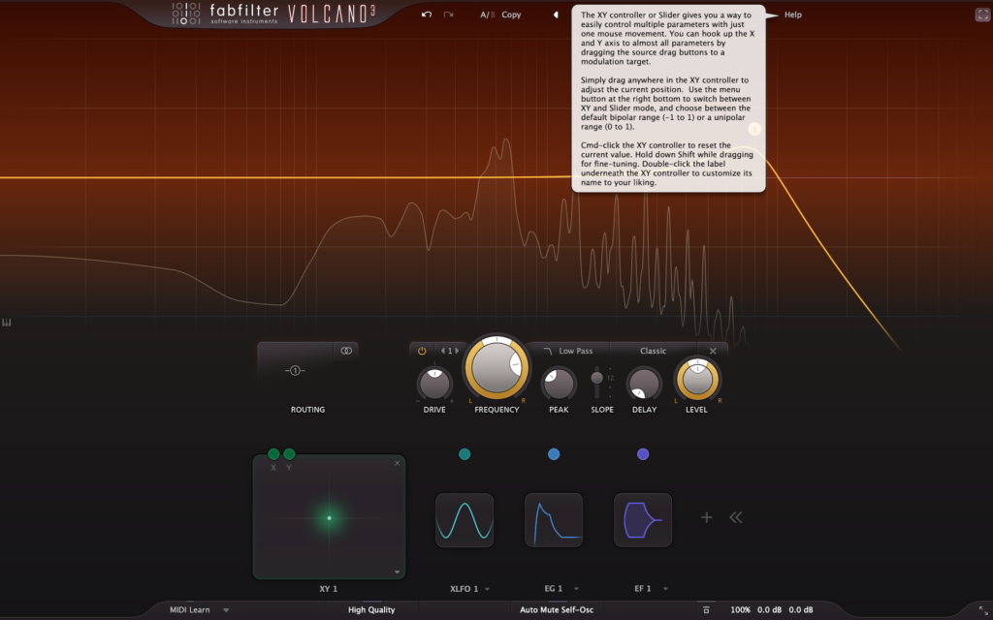Open the Classic filter style dropdown
Viewport: 993px width, 620px height.
click(653, 351)
